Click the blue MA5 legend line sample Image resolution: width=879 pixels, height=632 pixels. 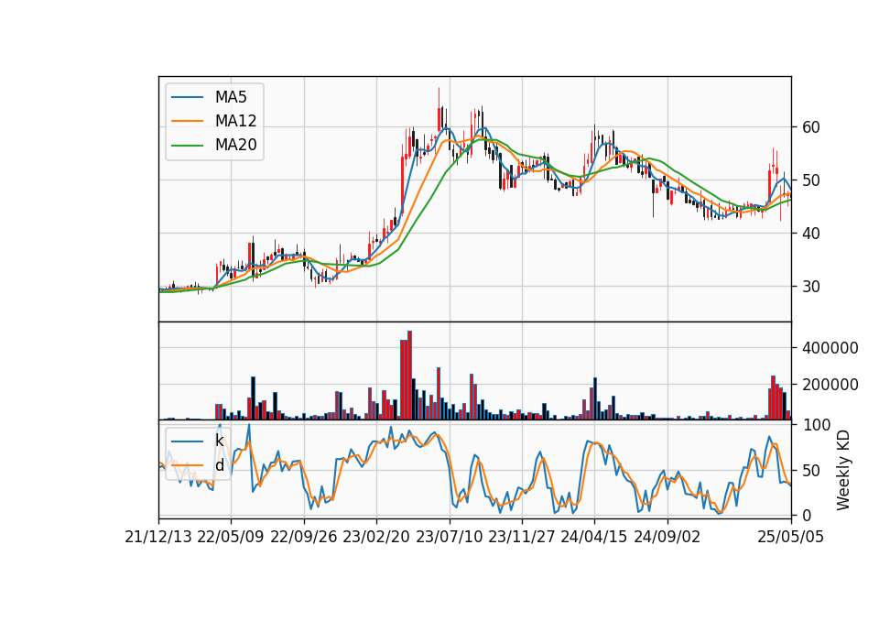187,98
